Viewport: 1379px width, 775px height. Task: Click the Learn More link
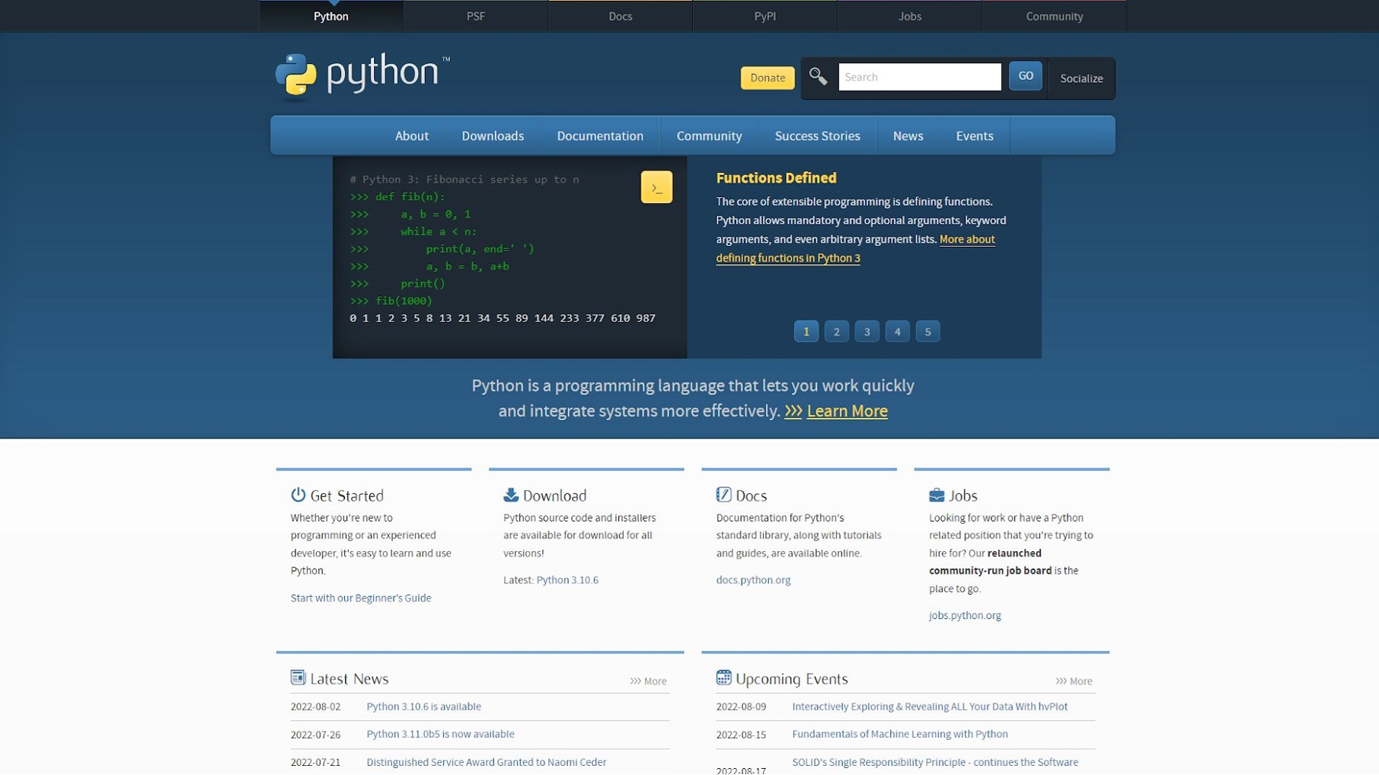tap(848, 411)
